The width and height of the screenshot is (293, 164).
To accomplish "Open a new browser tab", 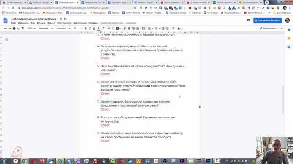I will pyautogui.click(x=267, y=2).
